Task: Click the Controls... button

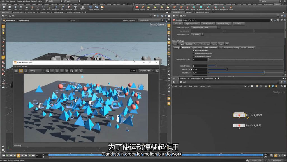Action: (239, 24)
